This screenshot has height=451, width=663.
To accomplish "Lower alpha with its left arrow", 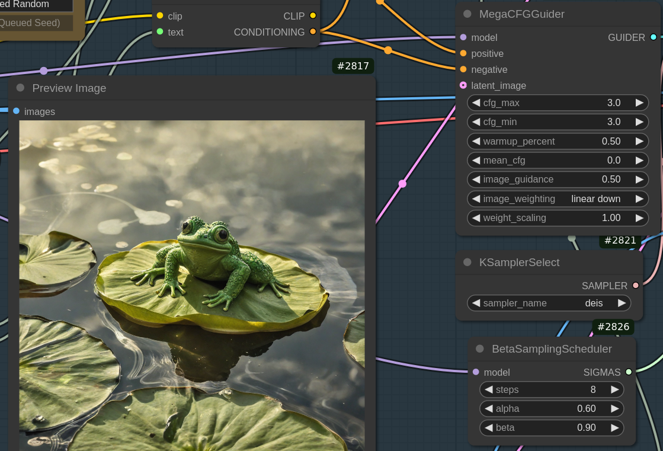I will click(489, 409).
